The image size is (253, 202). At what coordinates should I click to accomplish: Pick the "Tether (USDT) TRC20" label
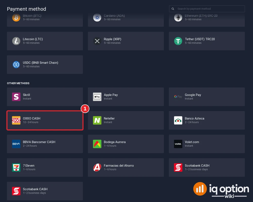pyautogui.click(x=200, y=39)
